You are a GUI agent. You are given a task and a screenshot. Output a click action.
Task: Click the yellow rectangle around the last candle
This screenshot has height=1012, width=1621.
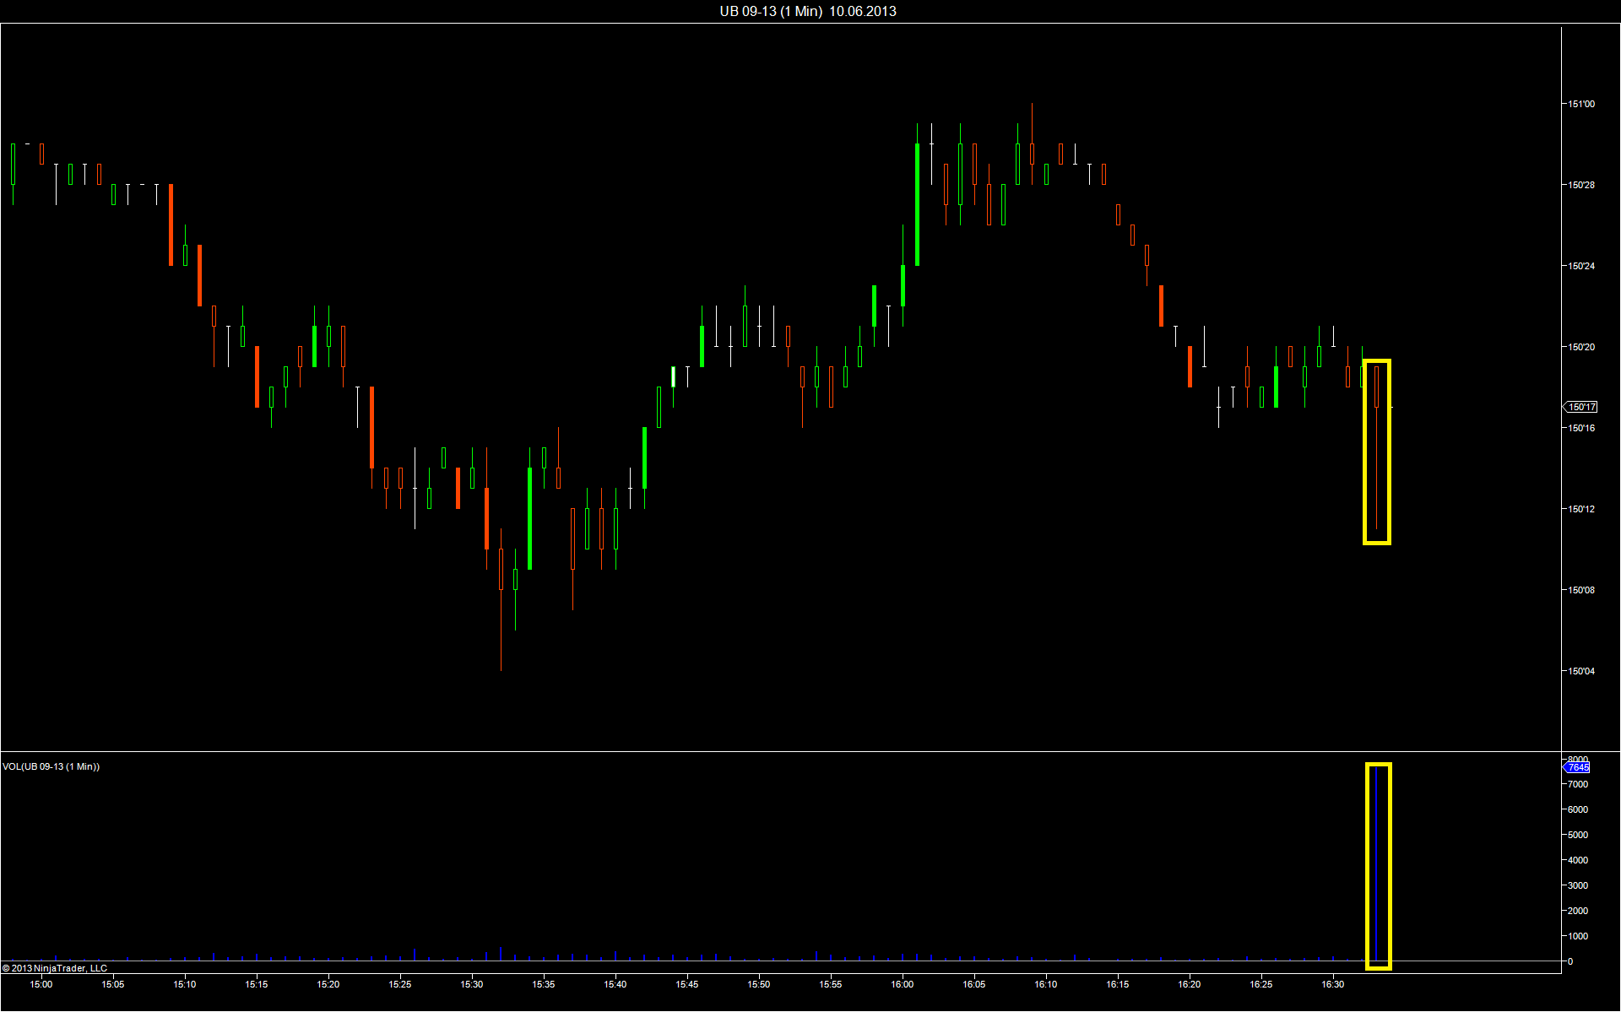pyautogui.click(x=1365, y=452)
